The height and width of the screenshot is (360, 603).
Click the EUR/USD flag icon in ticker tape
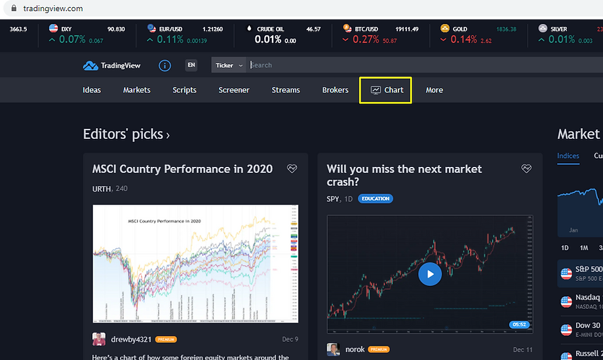(151, 28)
